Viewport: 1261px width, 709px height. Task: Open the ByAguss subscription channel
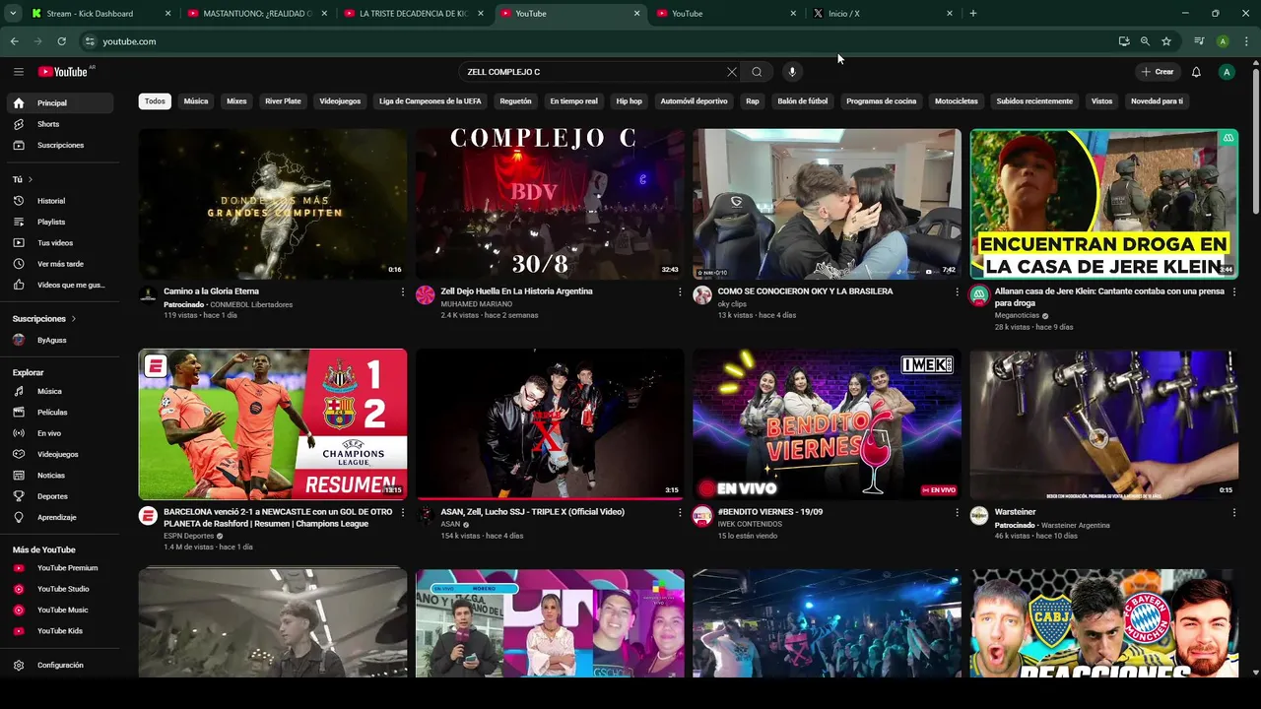59,340
